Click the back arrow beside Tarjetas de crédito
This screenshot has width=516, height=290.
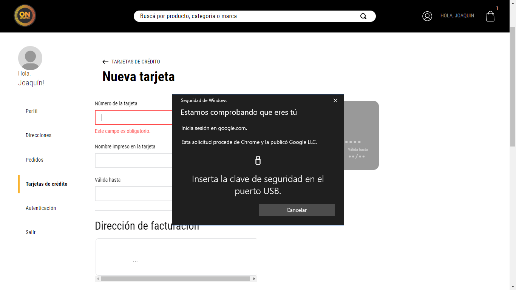point(105,62)
